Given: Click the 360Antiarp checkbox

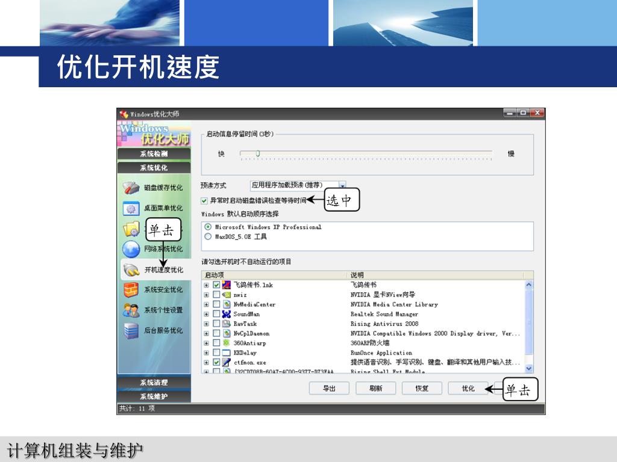Looking at the screenshot, I should [216, 343].
